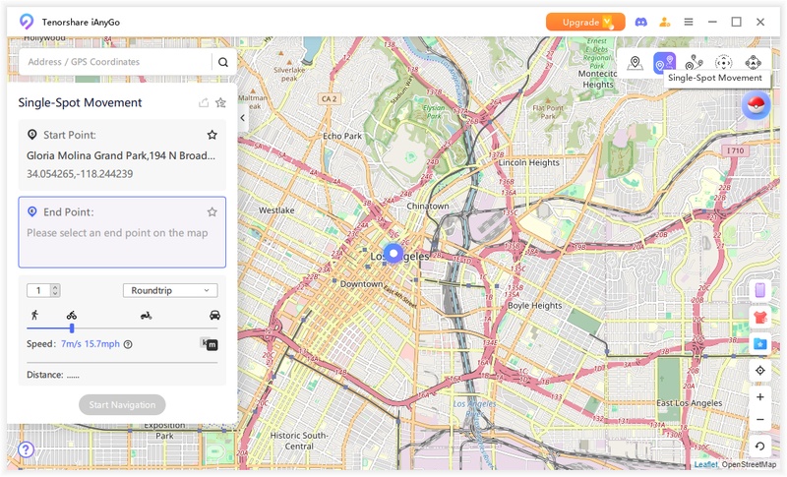Set speed slider to car icon
Viewport: 787px width, 477px height.
pyautogui.click(x=214, y=316)
